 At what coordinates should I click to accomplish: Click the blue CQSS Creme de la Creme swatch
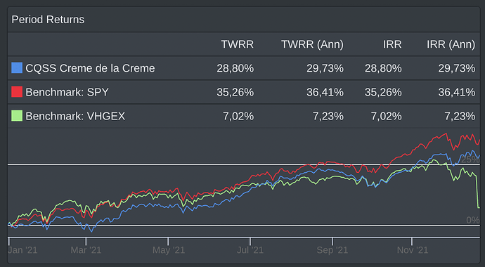(17, 68)
